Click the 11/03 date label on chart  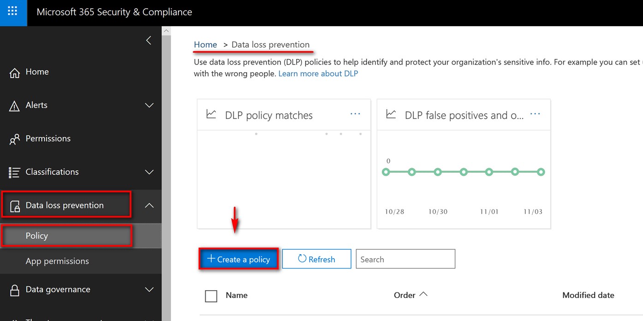tap(533, 212)
